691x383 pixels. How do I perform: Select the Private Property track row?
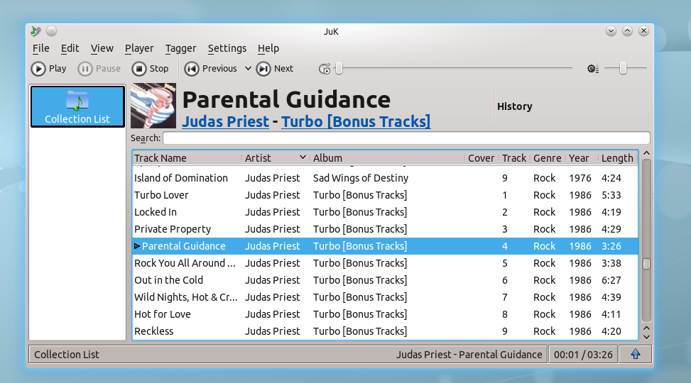(x=385, y=229)
